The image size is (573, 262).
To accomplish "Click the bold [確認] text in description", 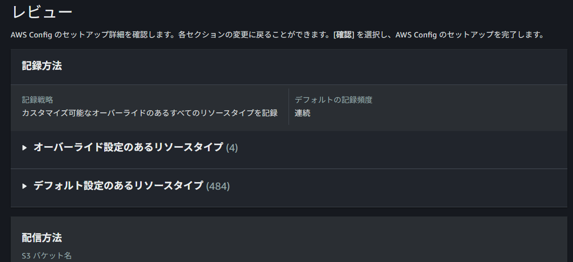I will pos(344,35).
